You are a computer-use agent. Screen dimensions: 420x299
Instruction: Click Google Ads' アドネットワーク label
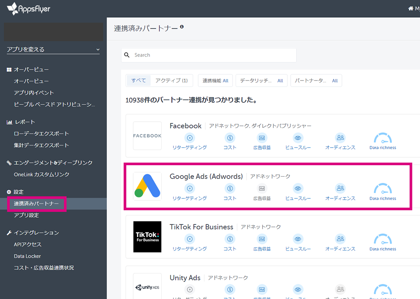[270, 176]
